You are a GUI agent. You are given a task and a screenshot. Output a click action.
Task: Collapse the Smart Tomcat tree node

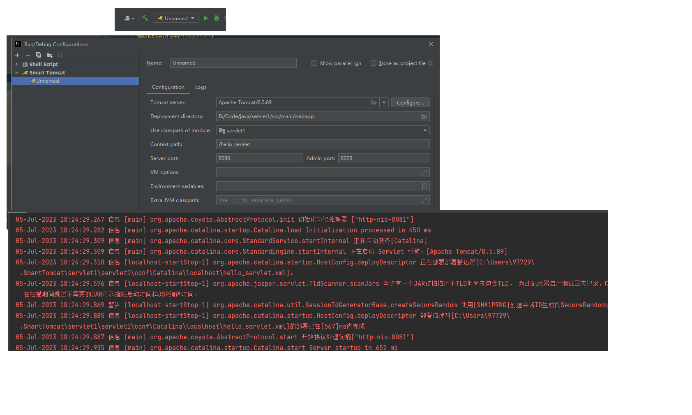pos(16,72)
